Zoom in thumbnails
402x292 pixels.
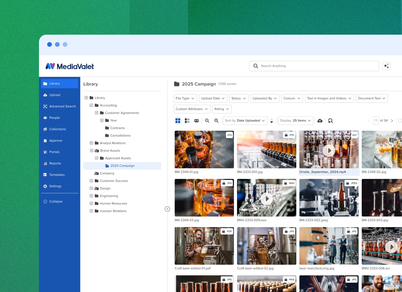[x=216, y=121]
